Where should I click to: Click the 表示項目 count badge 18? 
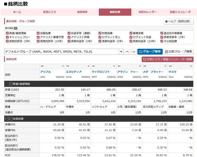tap(15, 28)
